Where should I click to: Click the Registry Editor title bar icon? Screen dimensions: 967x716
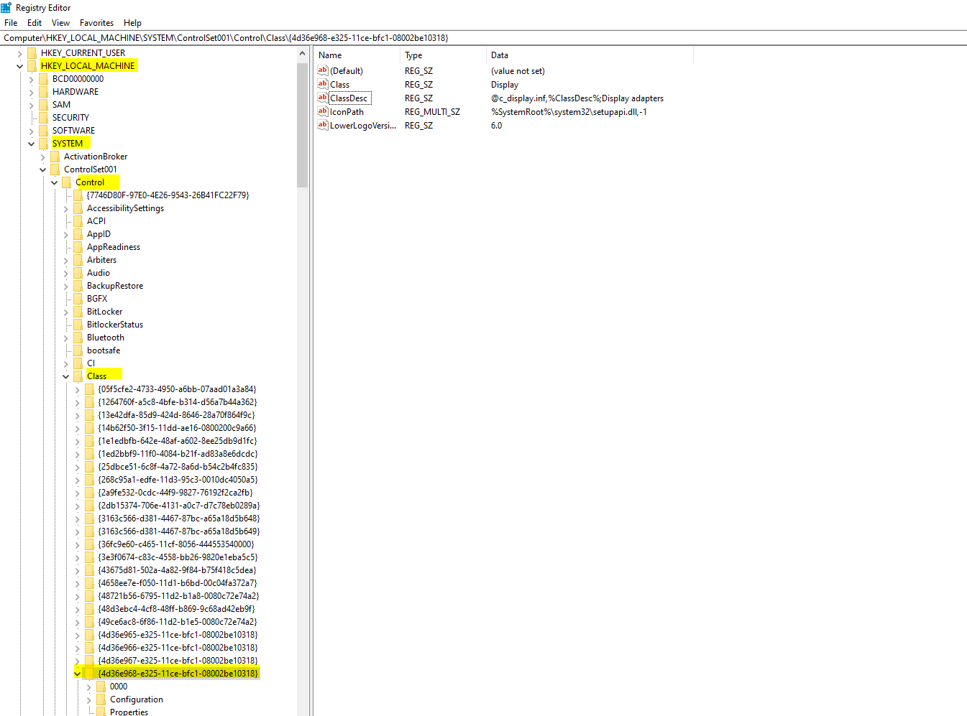pos(6,7)
